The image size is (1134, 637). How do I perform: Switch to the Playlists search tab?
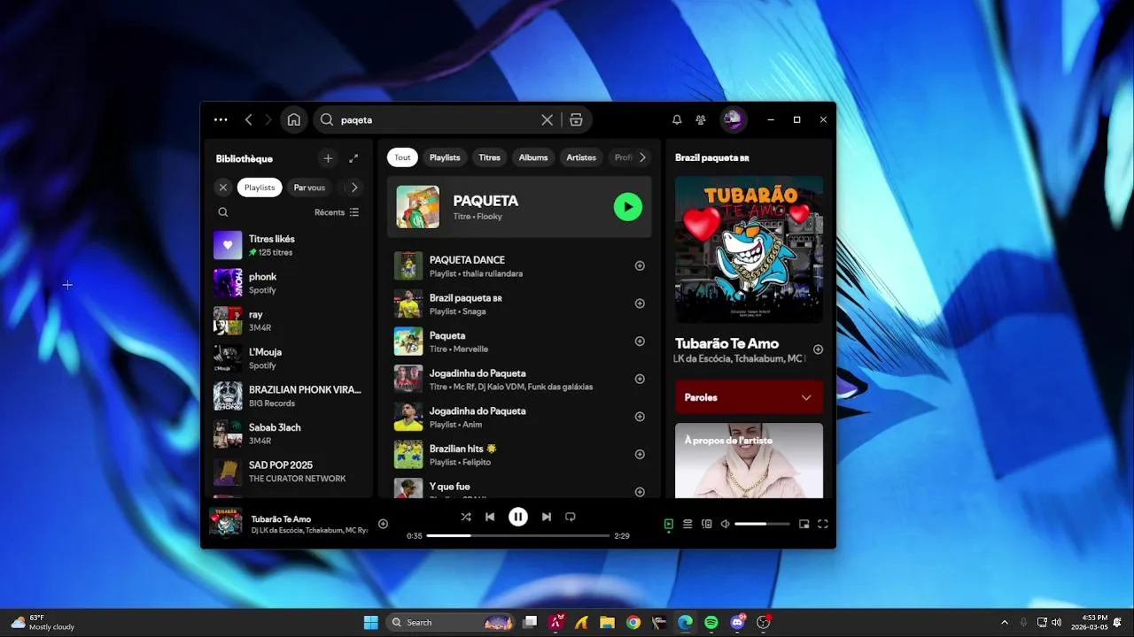(x=445, y=157)
